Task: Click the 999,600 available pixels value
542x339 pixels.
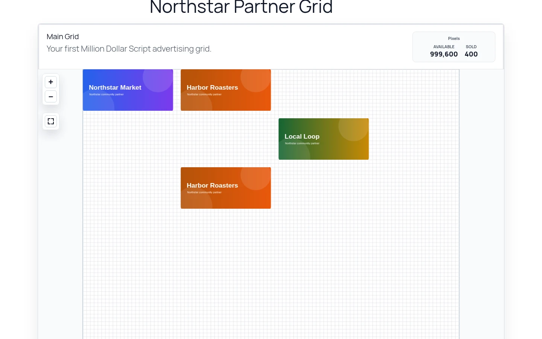Action: tap(444, 54)
